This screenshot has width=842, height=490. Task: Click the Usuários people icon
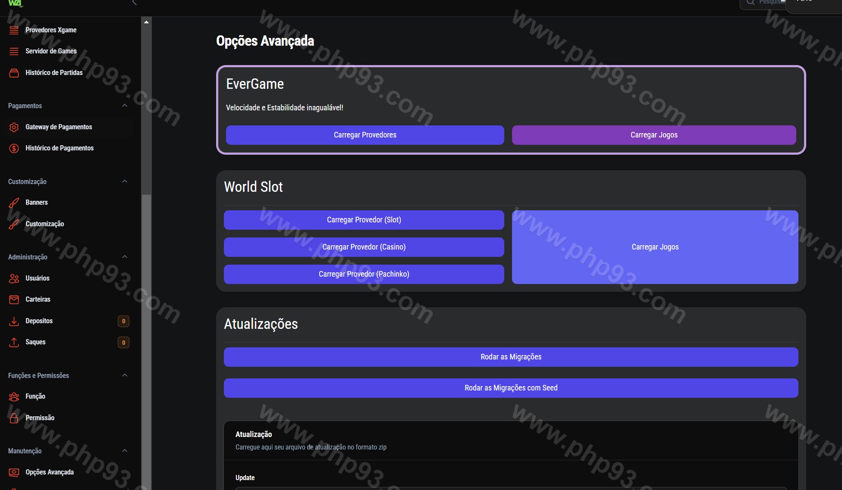point(14,278)
